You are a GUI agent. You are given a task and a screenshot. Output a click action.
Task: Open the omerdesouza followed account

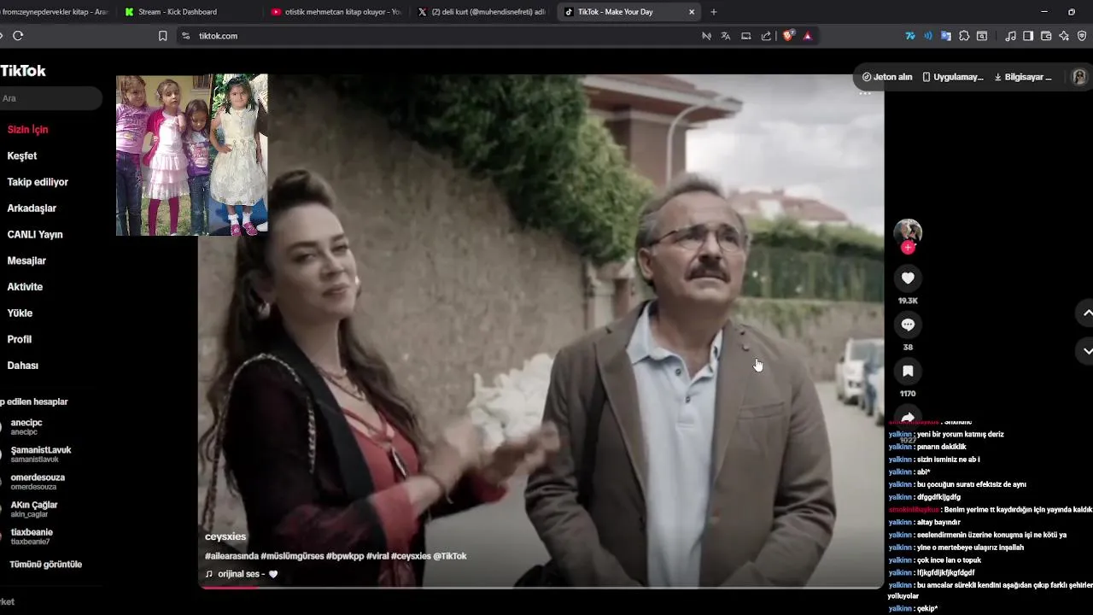[x=38, y=482]
